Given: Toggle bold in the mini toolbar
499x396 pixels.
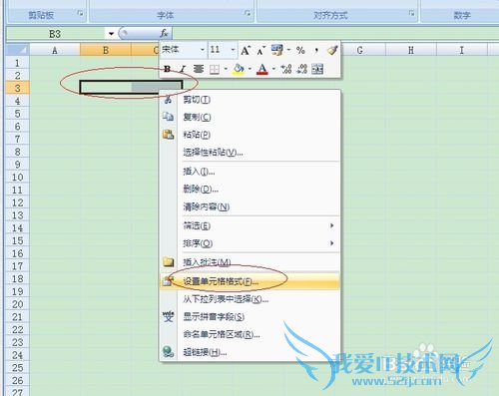Looking at the screenshot, I should pyautogui.click(x=168, y=69).
